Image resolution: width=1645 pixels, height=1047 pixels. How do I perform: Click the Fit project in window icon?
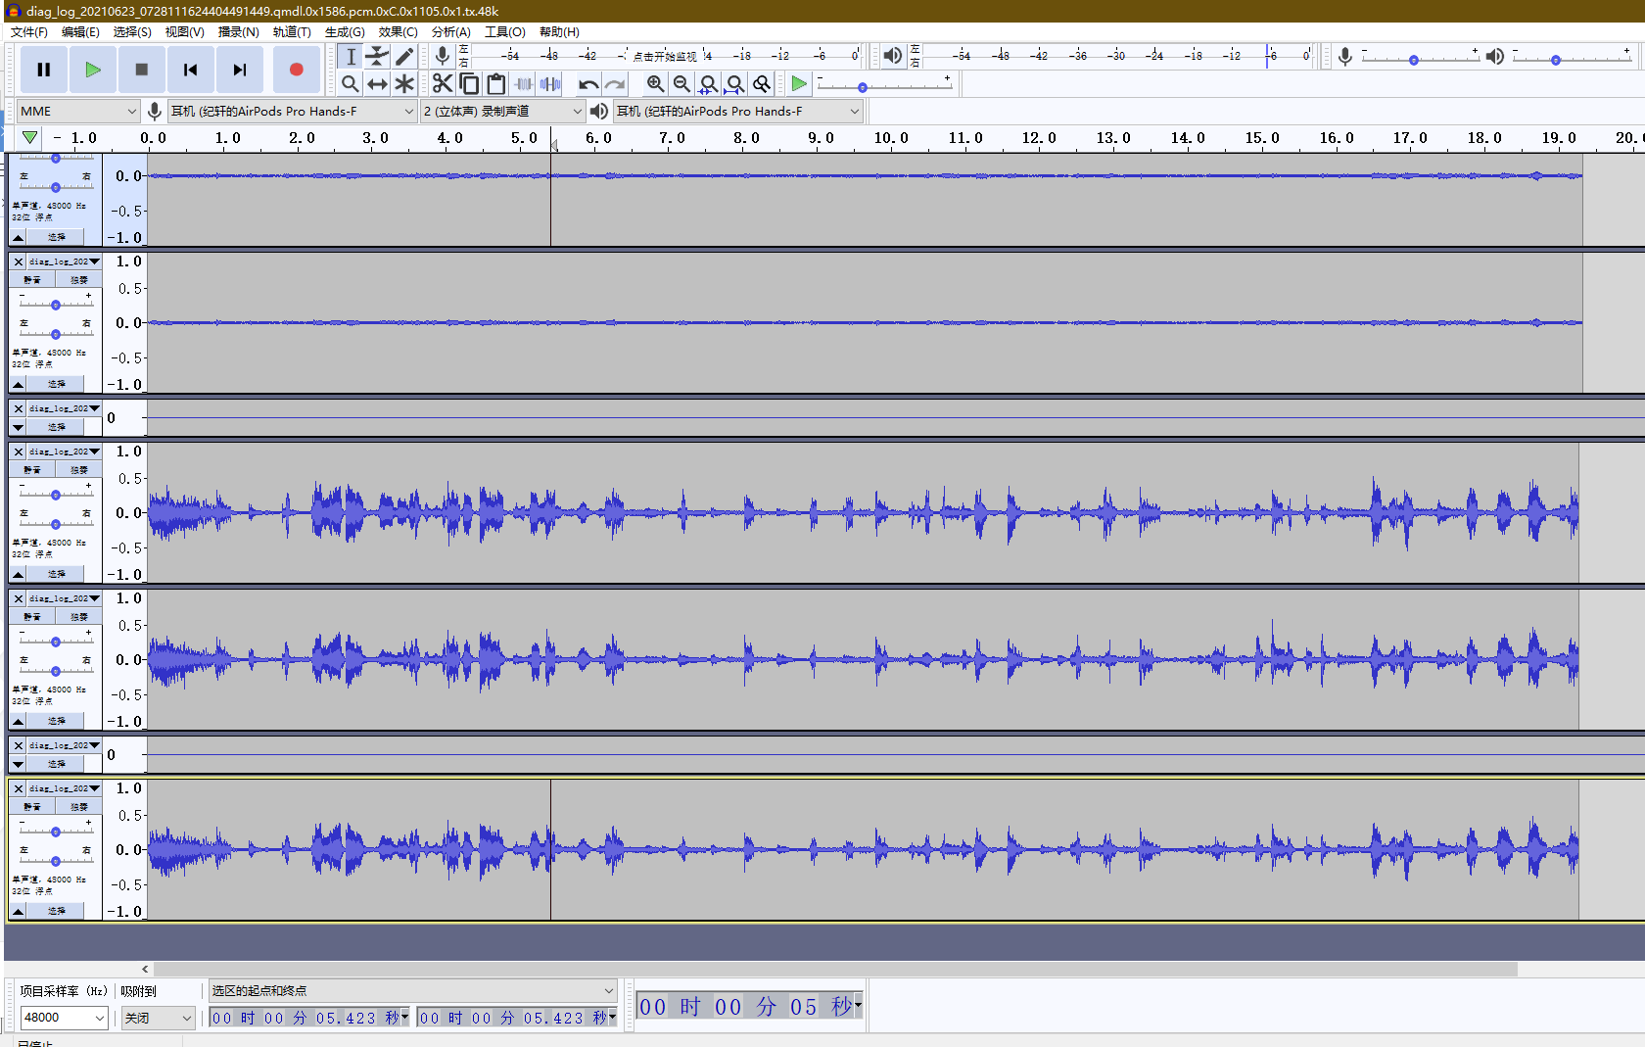[x=735, y=83]
